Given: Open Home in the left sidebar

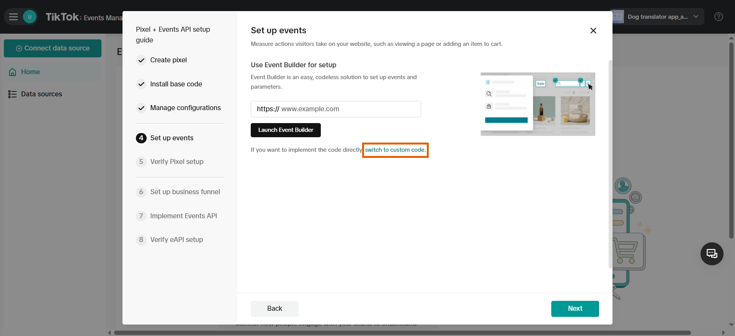Looking at the screenshot, I should click(53, 72).
